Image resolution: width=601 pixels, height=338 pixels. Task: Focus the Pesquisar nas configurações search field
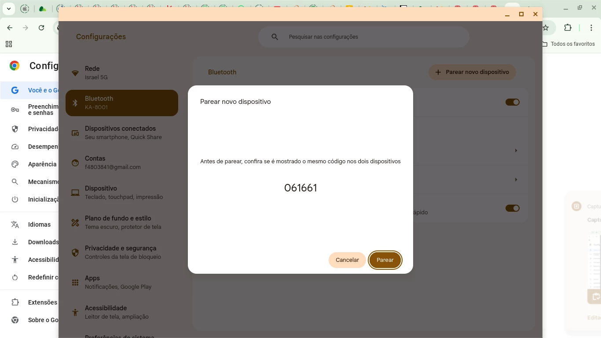(x=363, y=37)
